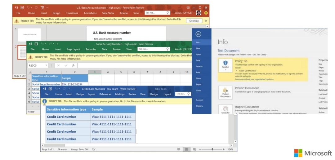Click the Tell me box in Word
The image size is (335, 160).
point(183,94)
